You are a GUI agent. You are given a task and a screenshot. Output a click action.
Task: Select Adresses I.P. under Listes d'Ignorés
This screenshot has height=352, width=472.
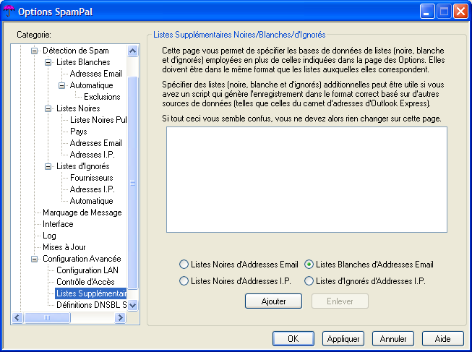coord(92,189)
